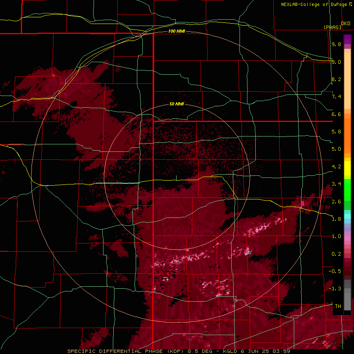
Task: Click the bright green segment of color bar
Action: (347, 190)
